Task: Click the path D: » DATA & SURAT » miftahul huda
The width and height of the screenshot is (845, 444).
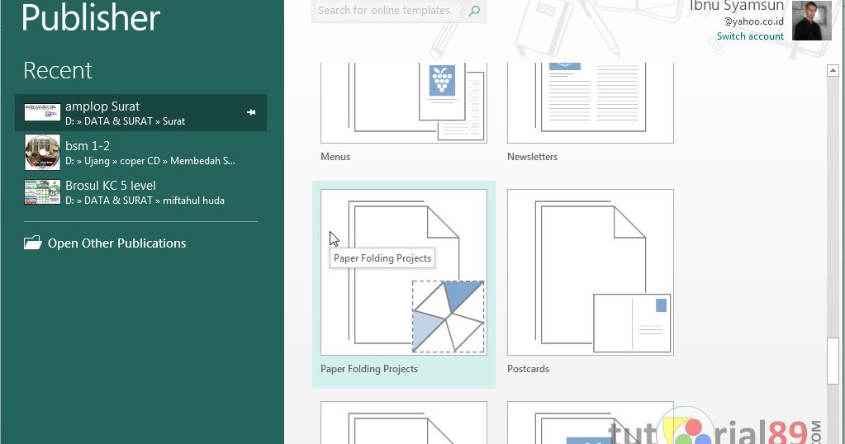Action: 145,201
